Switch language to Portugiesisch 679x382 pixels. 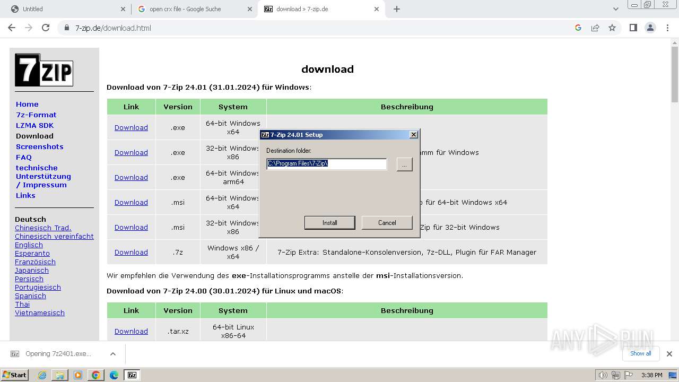click(x=38, y=287)
